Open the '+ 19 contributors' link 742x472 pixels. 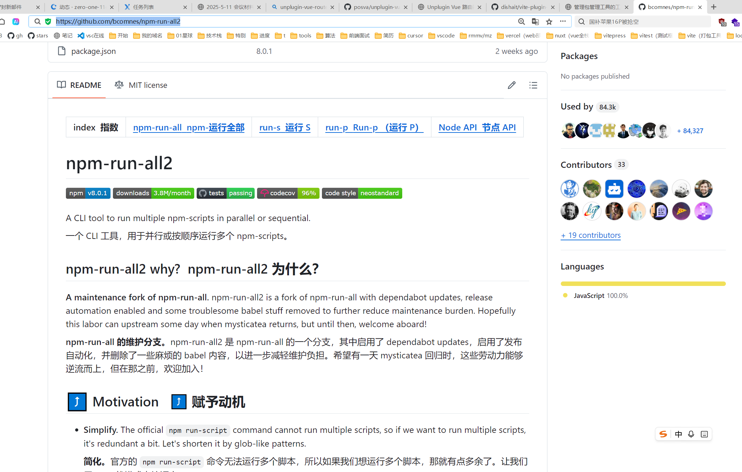click(591, 235)
